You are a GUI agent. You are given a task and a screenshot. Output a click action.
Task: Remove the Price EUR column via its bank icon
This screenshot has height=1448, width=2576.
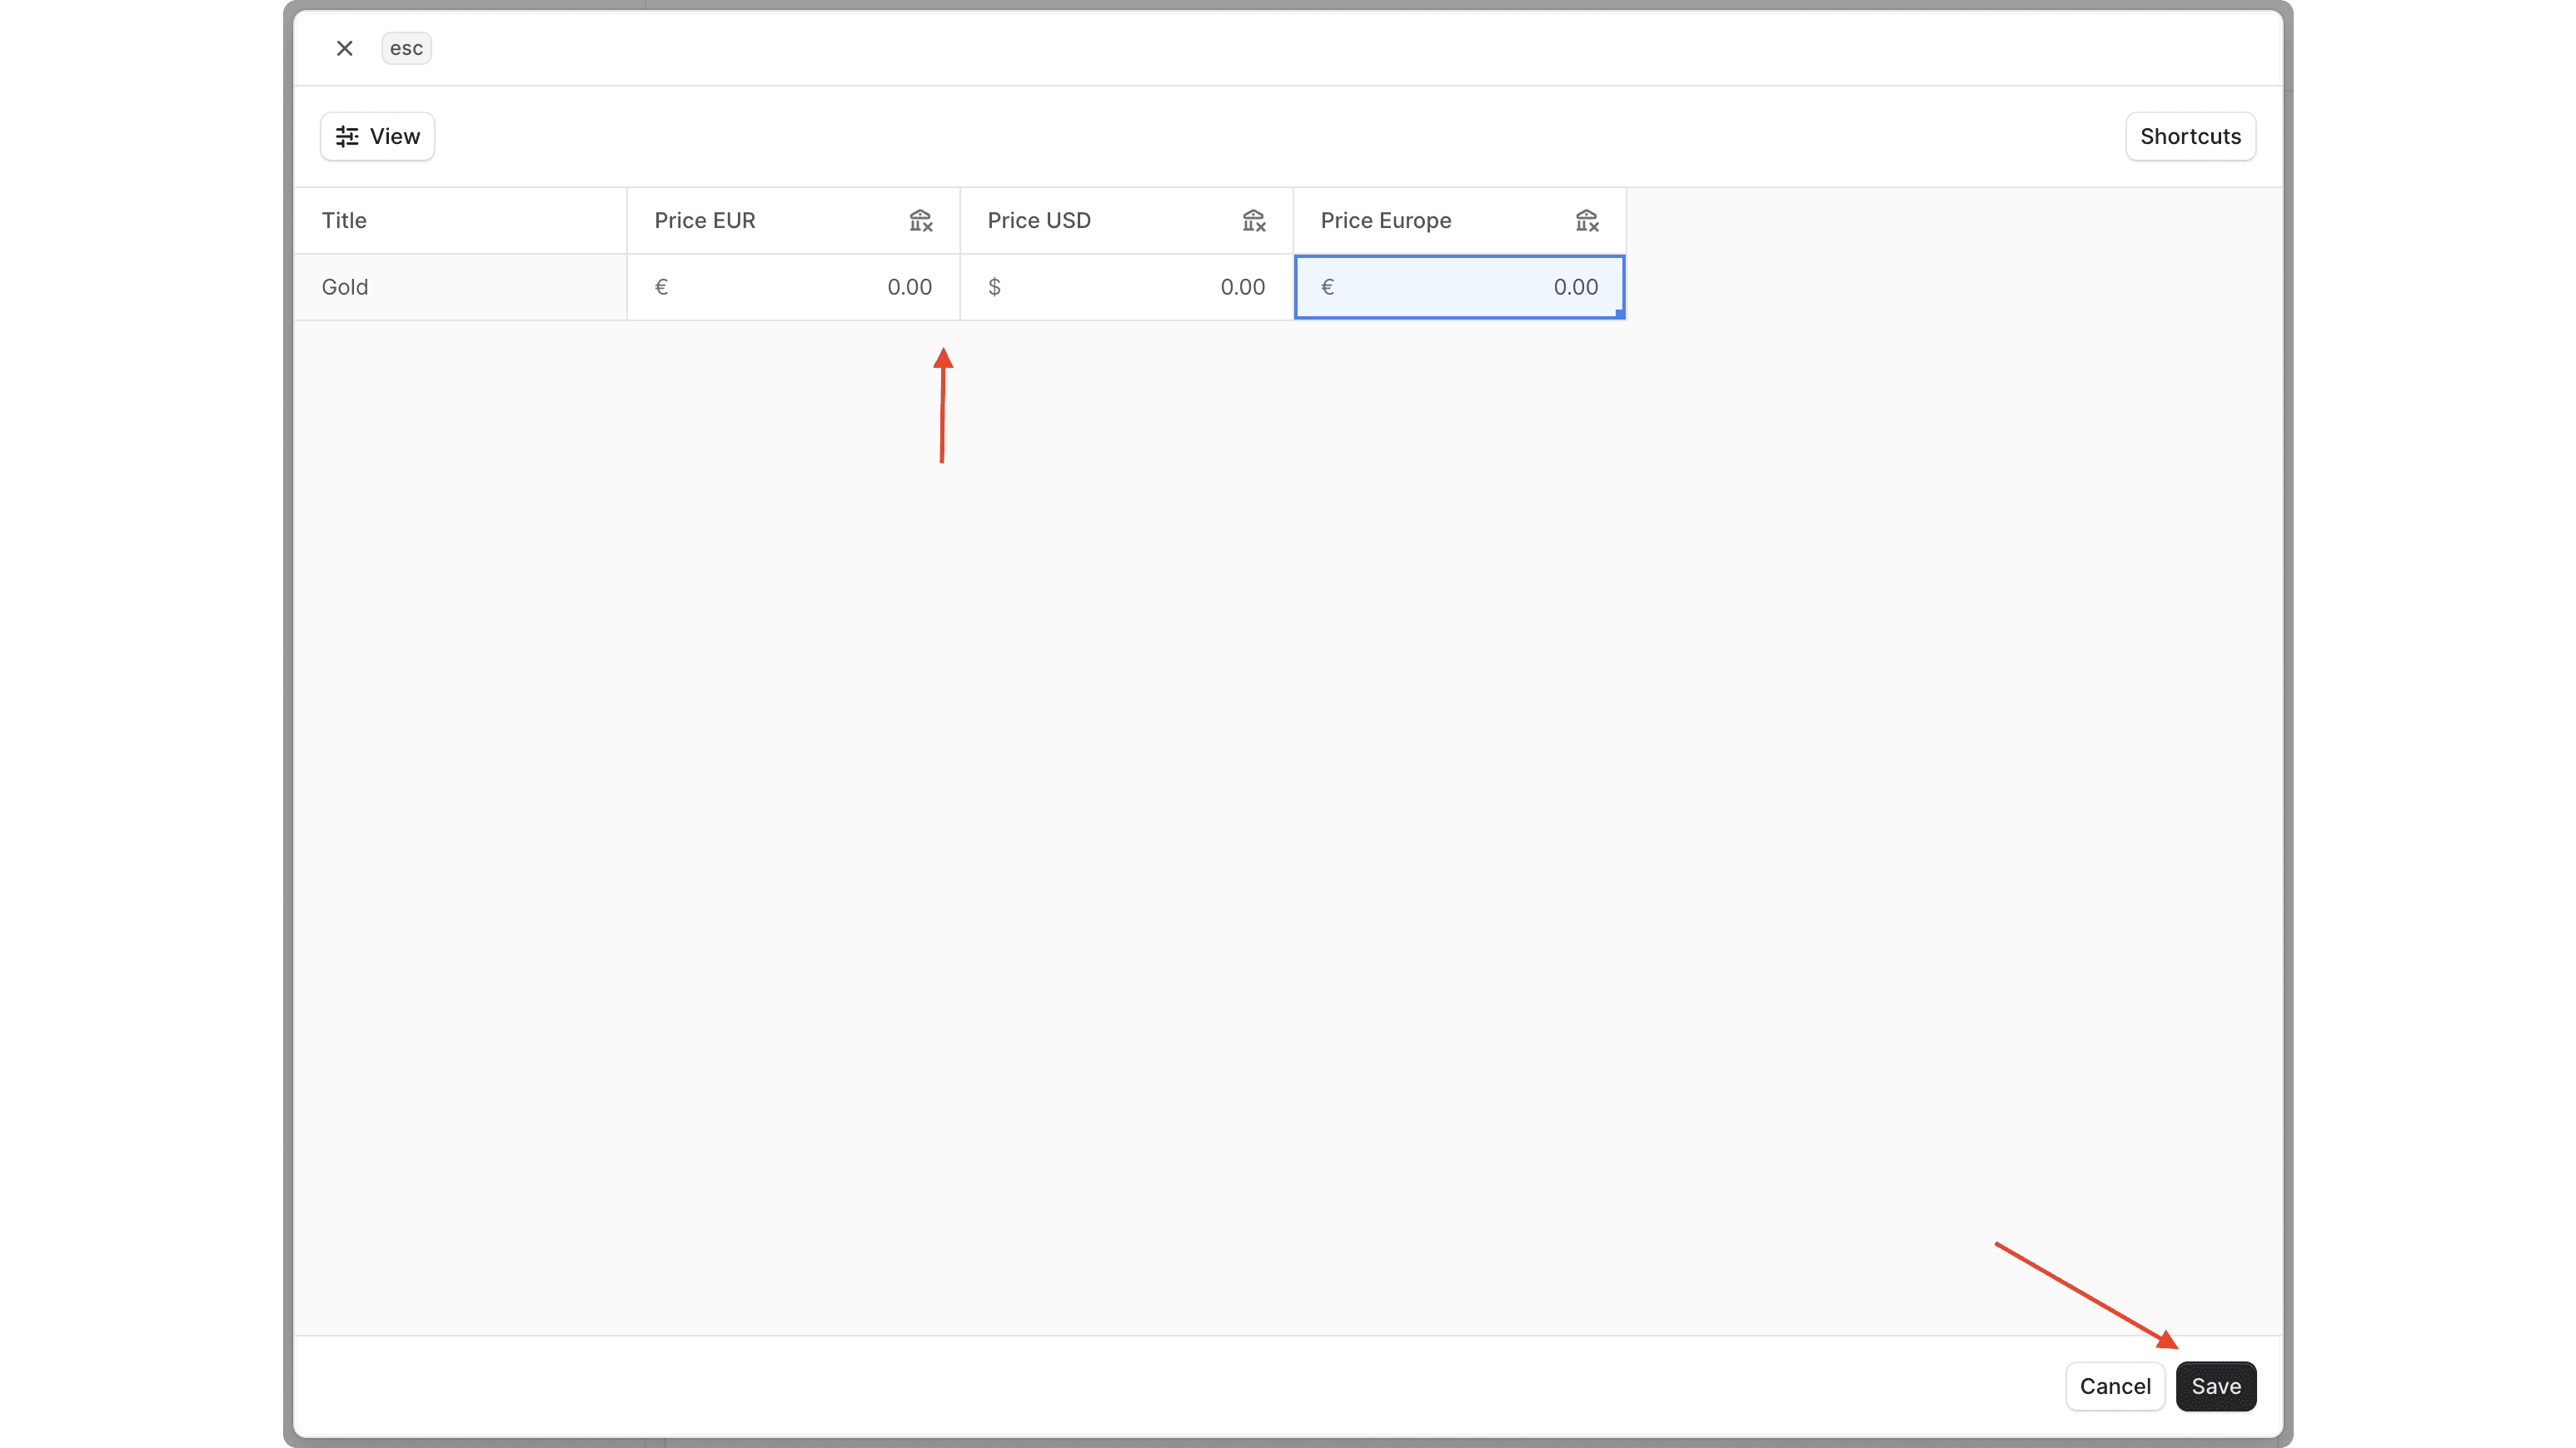pos(921,220)
